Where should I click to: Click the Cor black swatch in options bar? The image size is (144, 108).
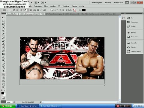click(x=84, y=10)
